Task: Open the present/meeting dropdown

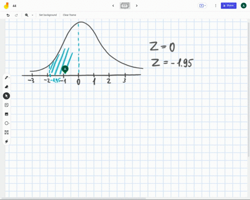Action: (x=202, y=6)
